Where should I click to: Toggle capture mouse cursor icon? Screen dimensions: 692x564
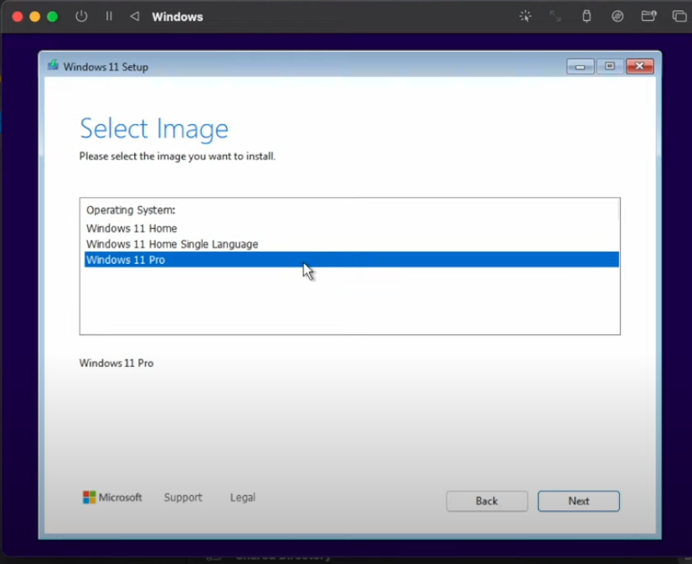point(525,16)
